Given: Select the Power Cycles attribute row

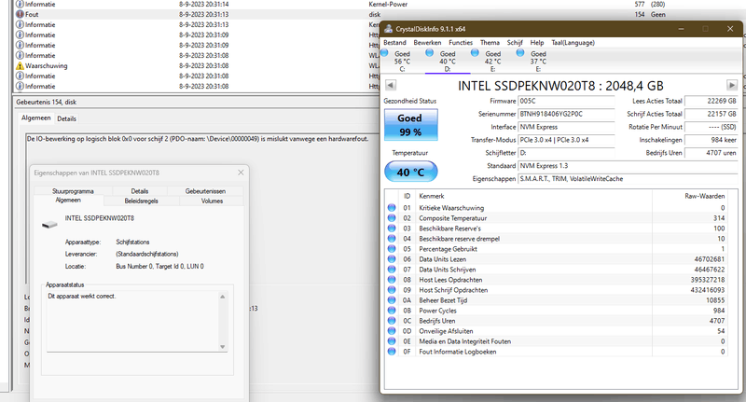Looking at the screenshot, I should coord(557,311).
